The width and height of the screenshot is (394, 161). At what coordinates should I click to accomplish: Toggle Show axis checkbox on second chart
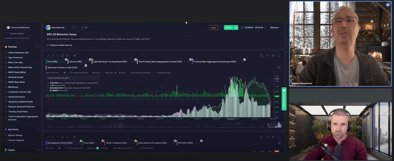(x=97, y=148)
